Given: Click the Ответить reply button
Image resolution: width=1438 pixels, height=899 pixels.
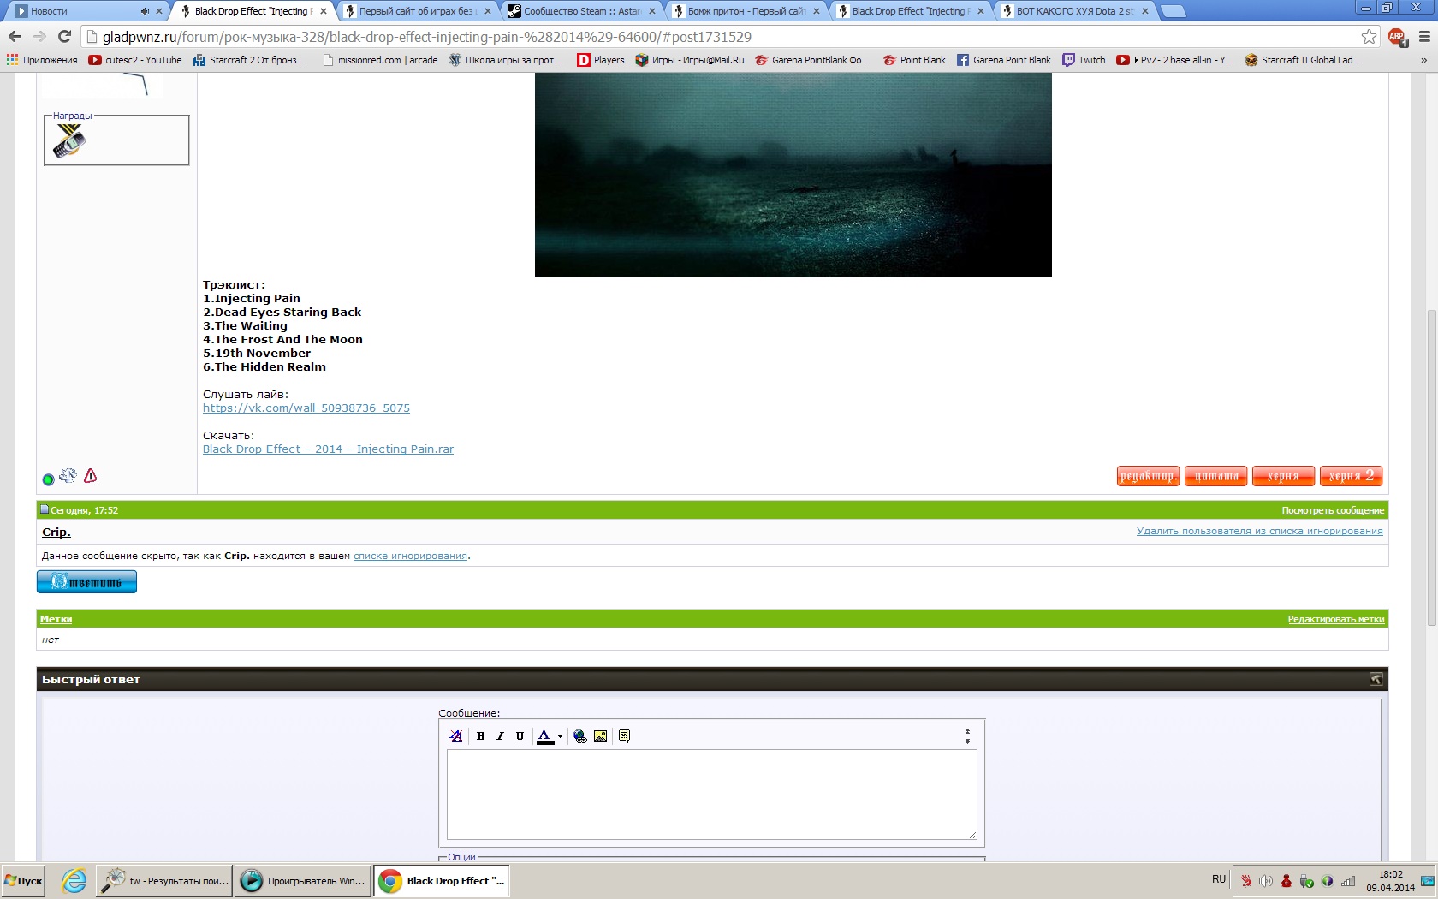Looking at the screenshot, I should pyautogui.click(x=86, y=582).
